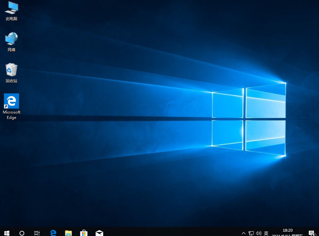Click the notification count badge in the tray

[313, 234]
